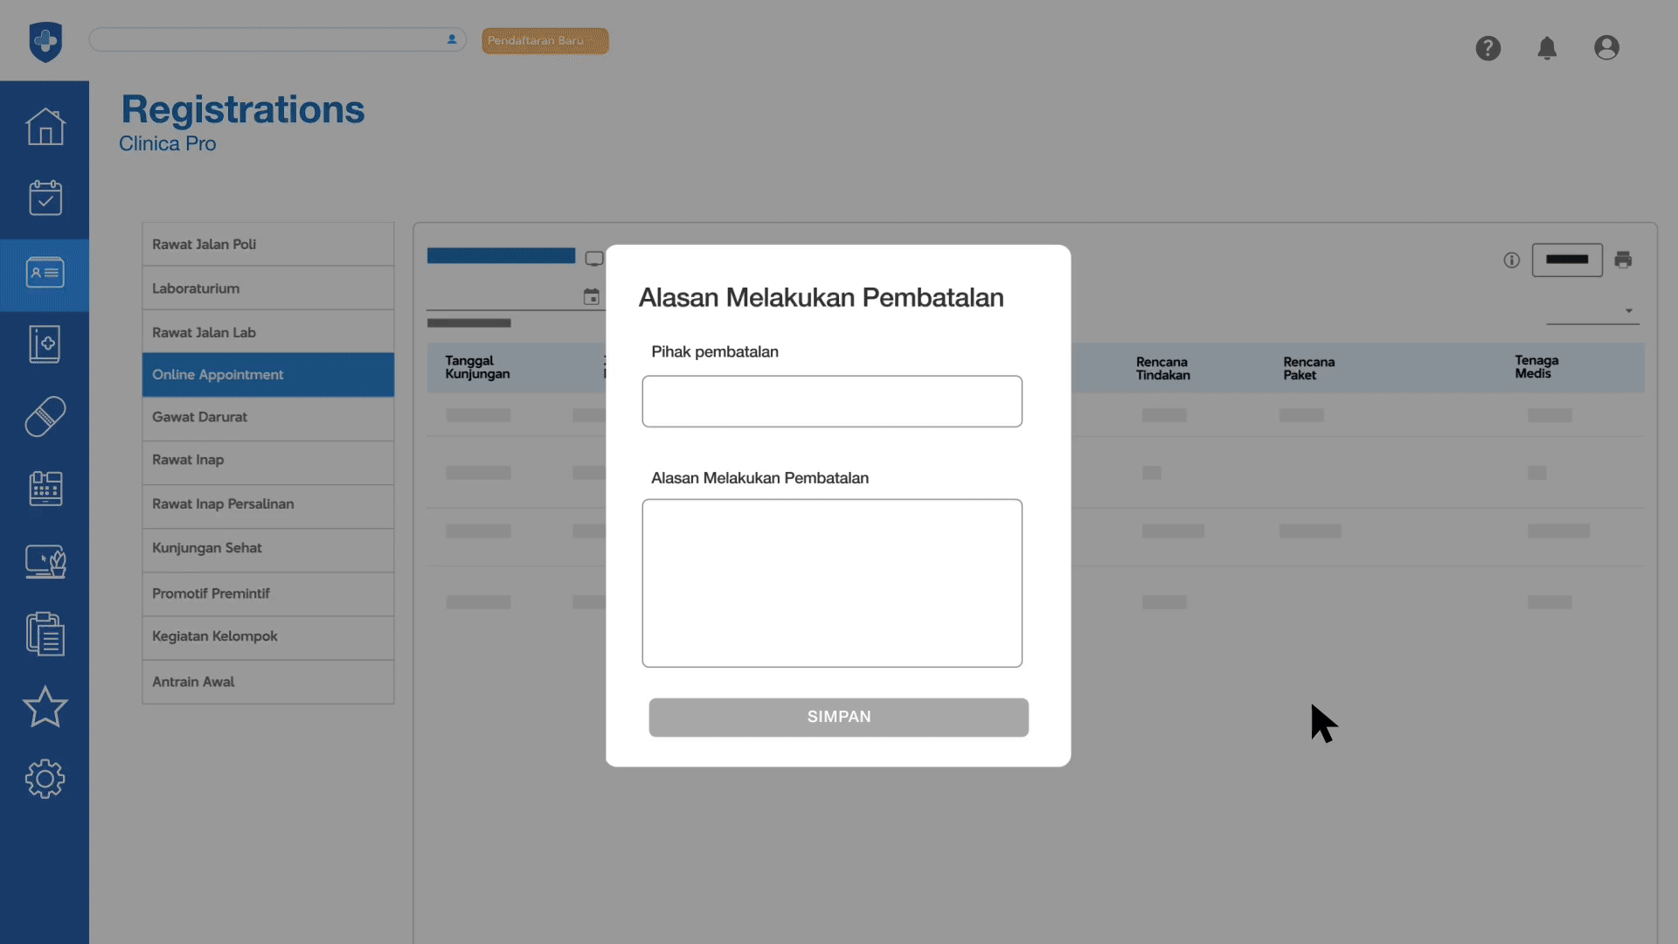Open the help question mark icon
The image size is (1678, 944).
pos(1488,48)
